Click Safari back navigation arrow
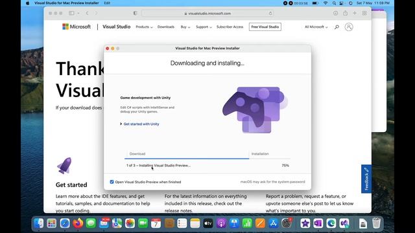The width and height of the screenshot is (415, 233). (x=87, y=13)
